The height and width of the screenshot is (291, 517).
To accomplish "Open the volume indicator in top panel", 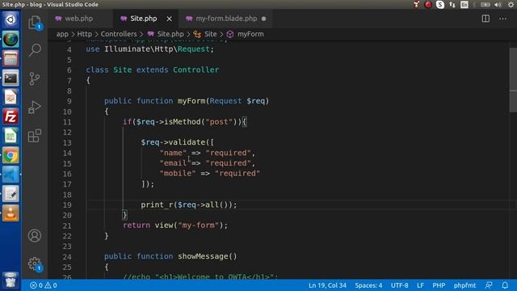I will (x=498, y=5).
